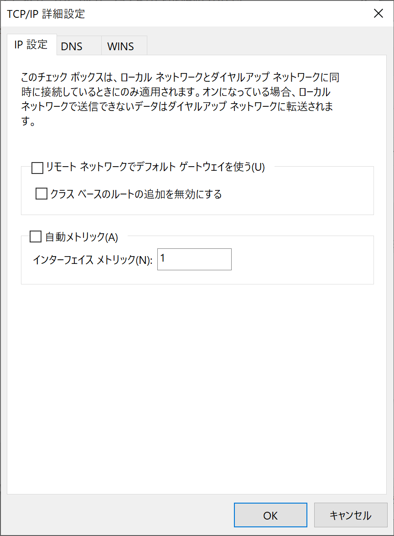Click the クラス ベースのルート label text

(136, 194)
